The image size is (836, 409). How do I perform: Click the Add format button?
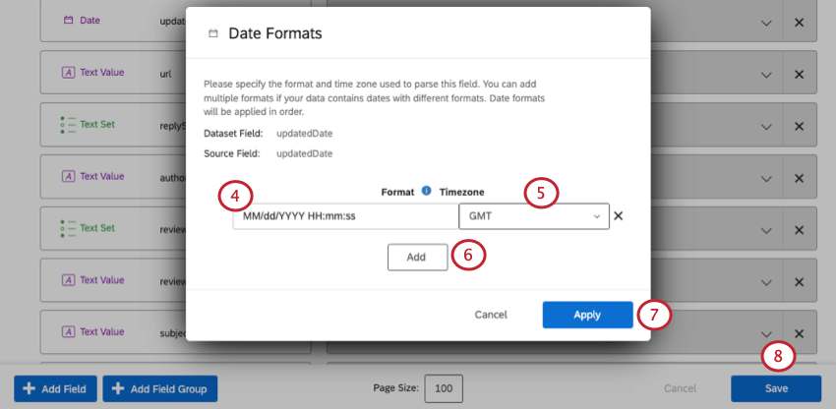point(416,257)
